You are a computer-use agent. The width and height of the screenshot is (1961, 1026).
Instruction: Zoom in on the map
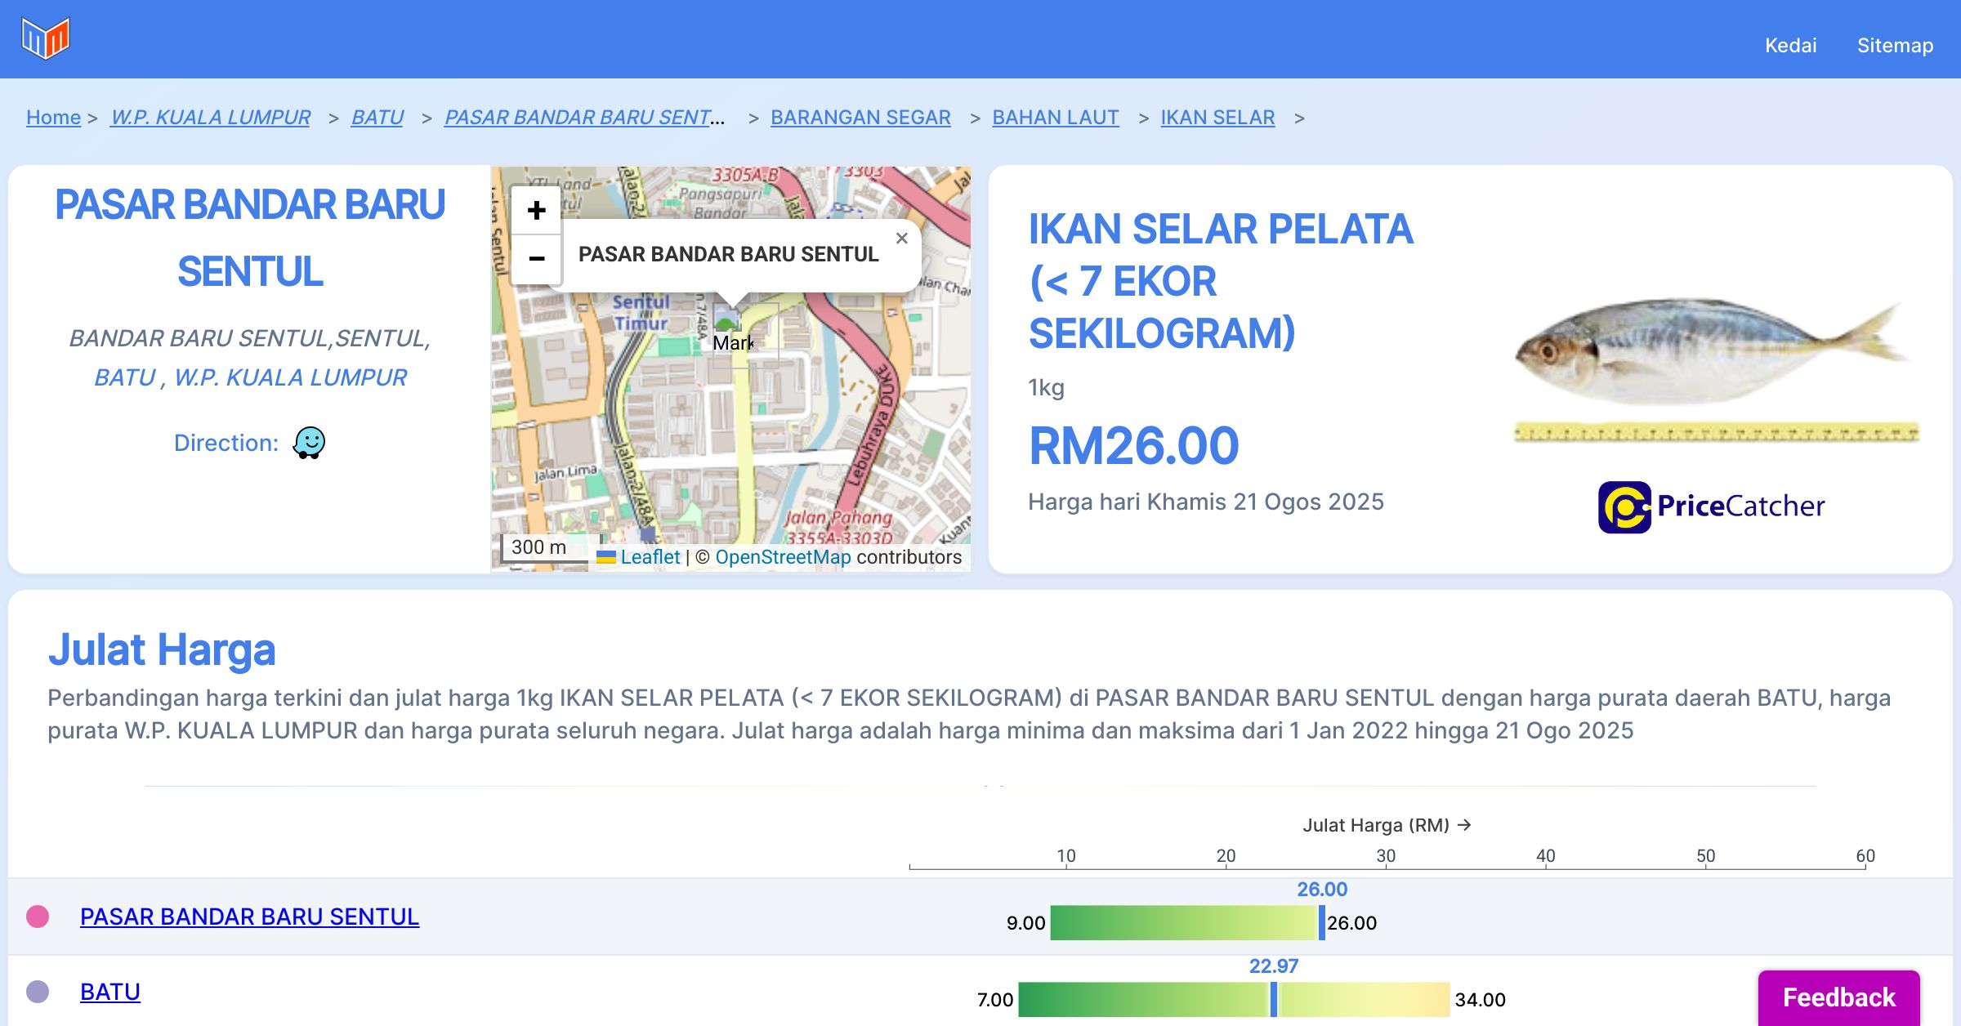tap(536, 211)
